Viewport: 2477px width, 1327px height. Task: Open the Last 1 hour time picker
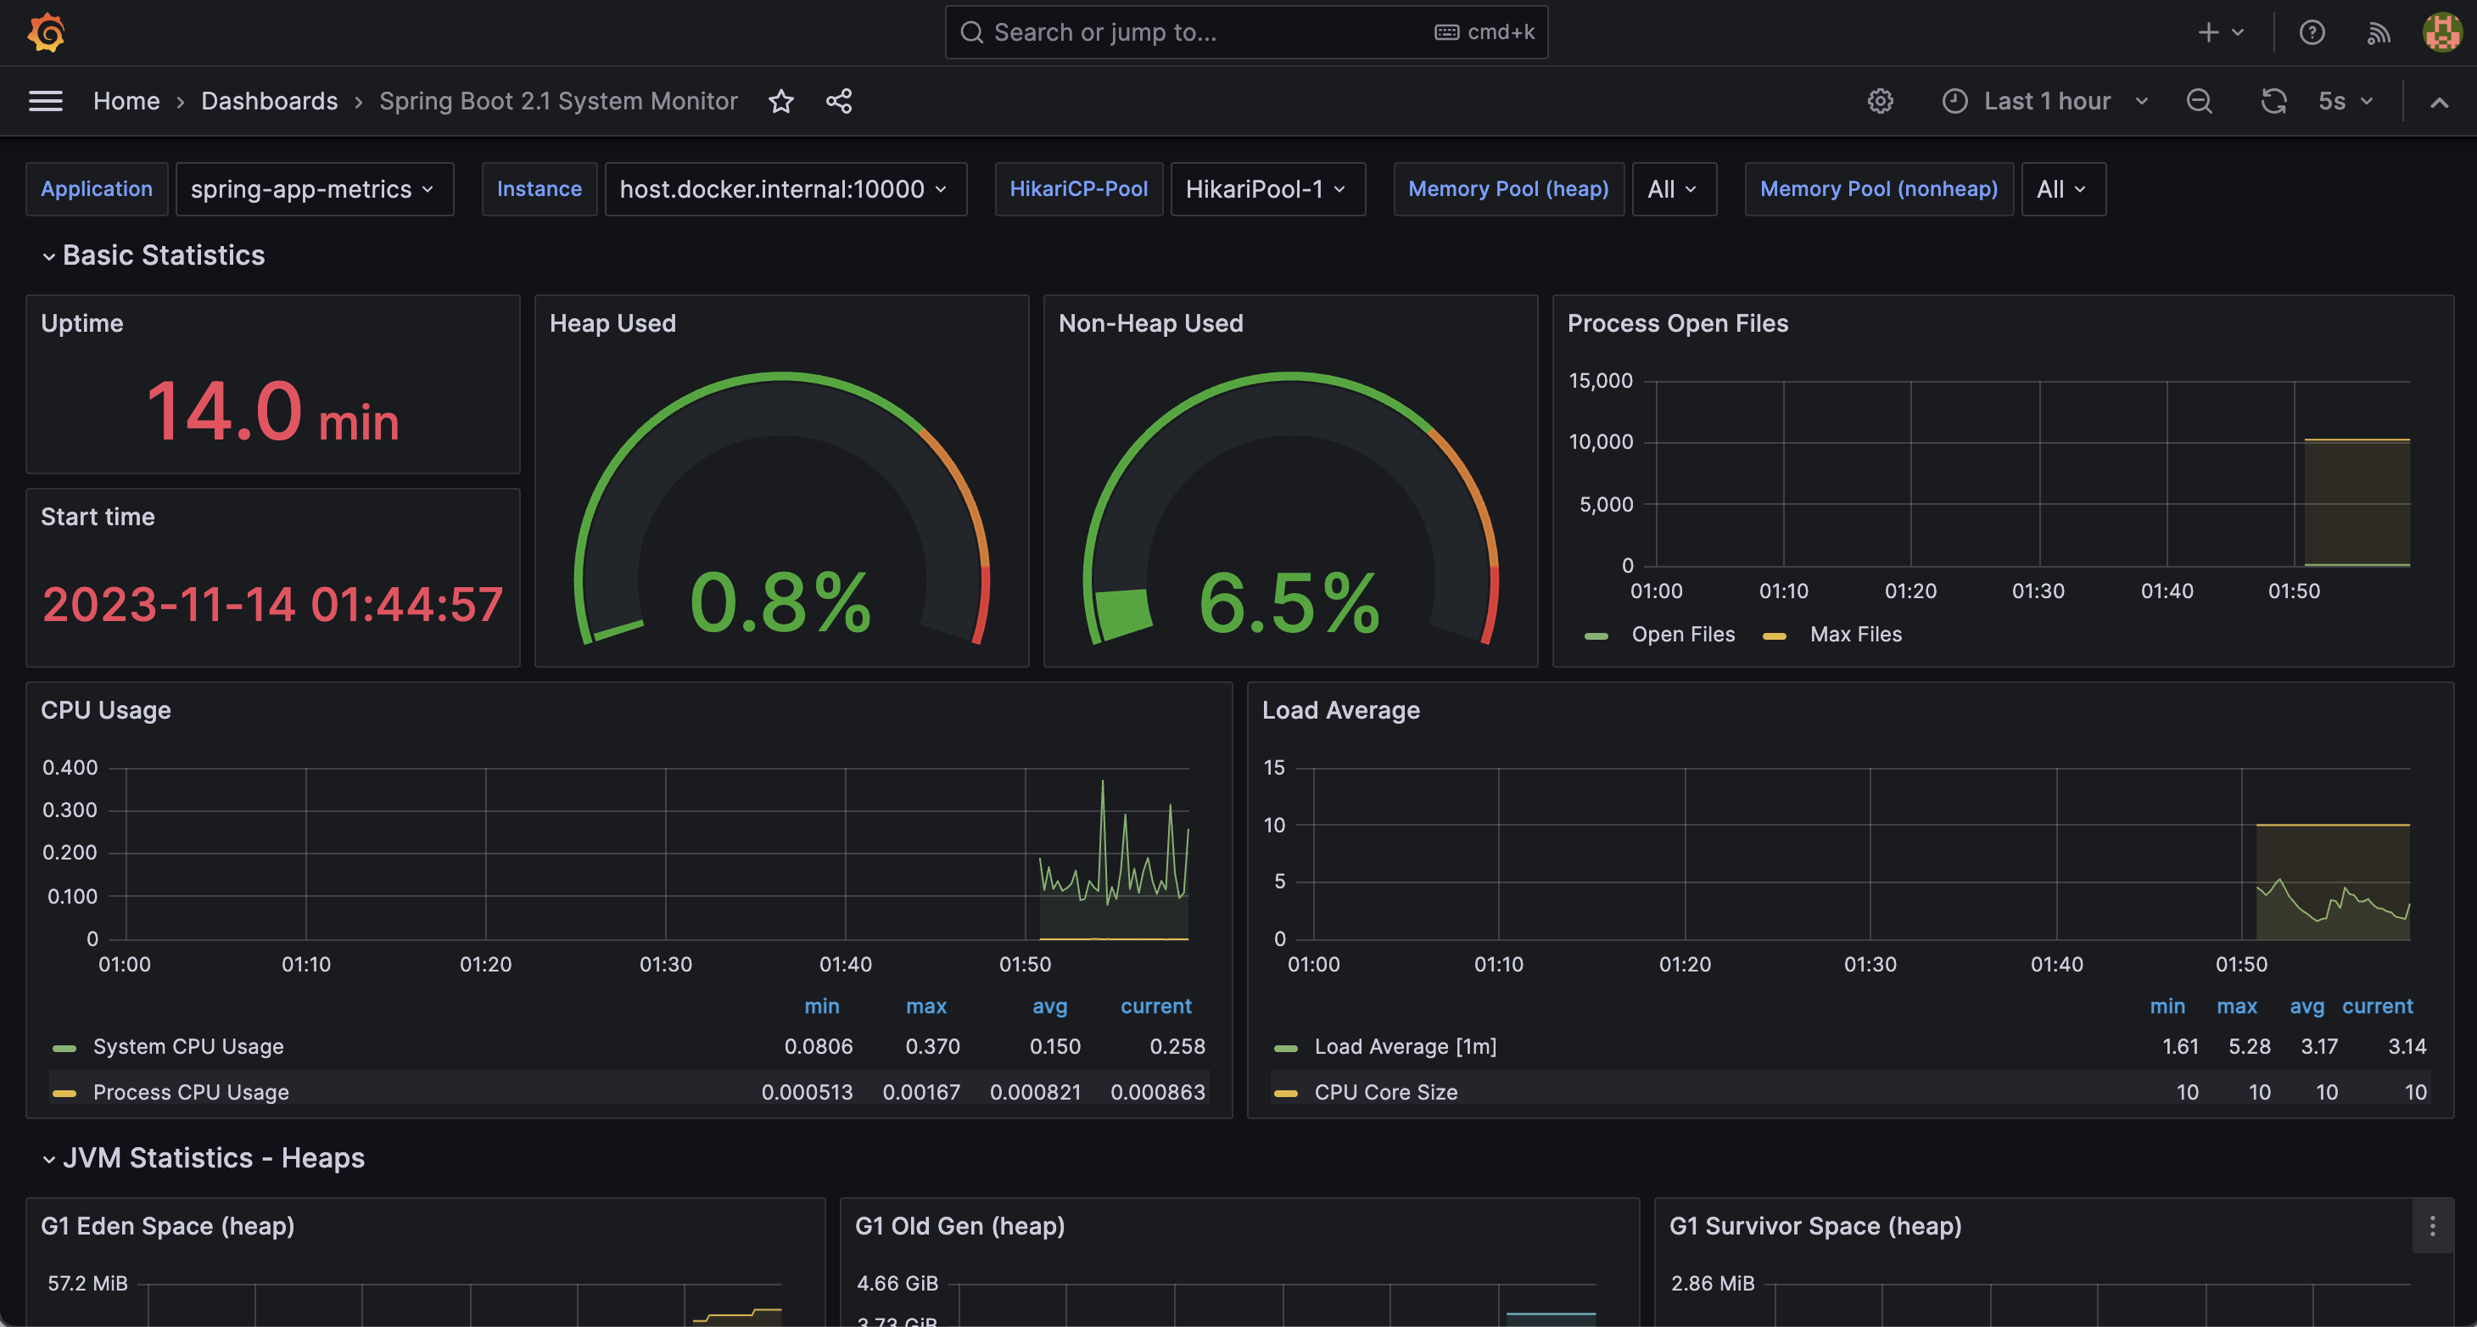click(x=2046, y=101)
